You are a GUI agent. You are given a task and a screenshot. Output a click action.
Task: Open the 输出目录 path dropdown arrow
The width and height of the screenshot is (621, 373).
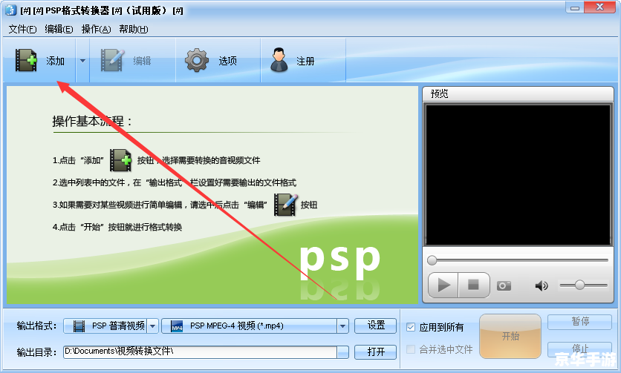tap(342, 352)
